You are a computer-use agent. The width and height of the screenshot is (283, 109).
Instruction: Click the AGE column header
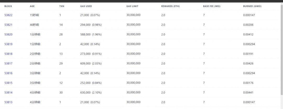click(32, 6)
